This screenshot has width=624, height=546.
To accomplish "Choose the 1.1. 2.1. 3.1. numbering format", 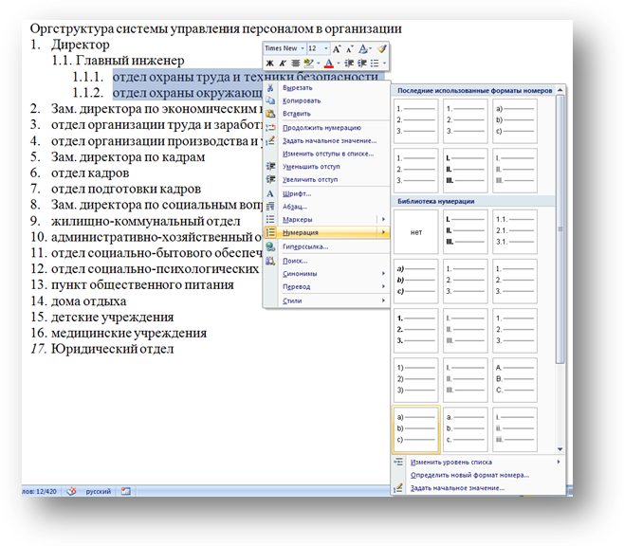I will [x=515, y=232].
